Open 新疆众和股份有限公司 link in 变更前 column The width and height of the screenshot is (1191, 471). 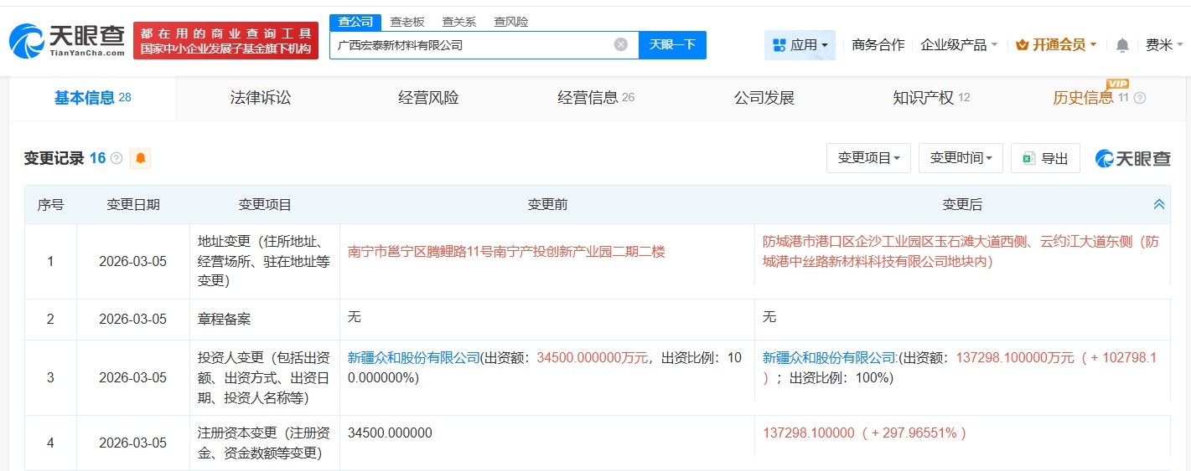(x=413, y=357)
